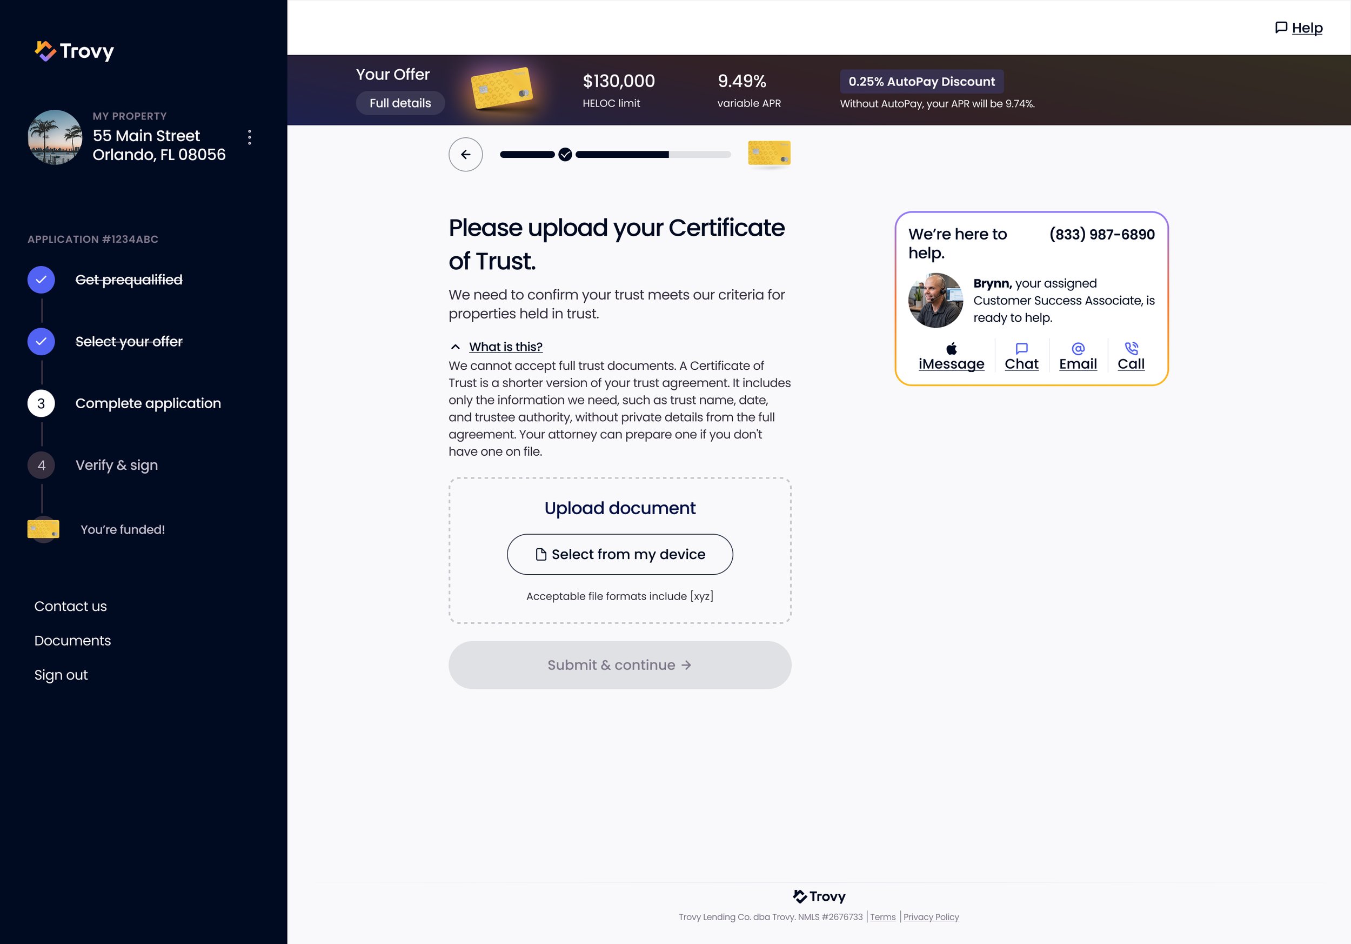The height and width of the screenshot is (944, 1351).
Task: Click the Trovy logo in the footer
Action: (x=819, y=896)
